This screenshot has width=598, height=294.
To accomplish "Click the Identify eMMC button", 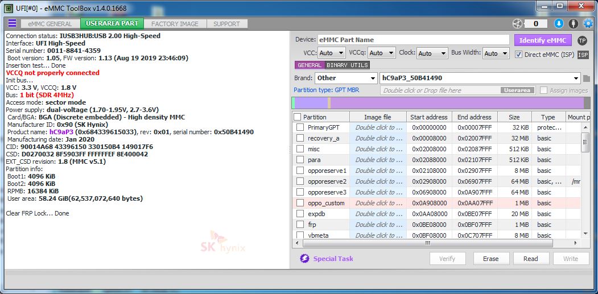I will coord(543,40).
